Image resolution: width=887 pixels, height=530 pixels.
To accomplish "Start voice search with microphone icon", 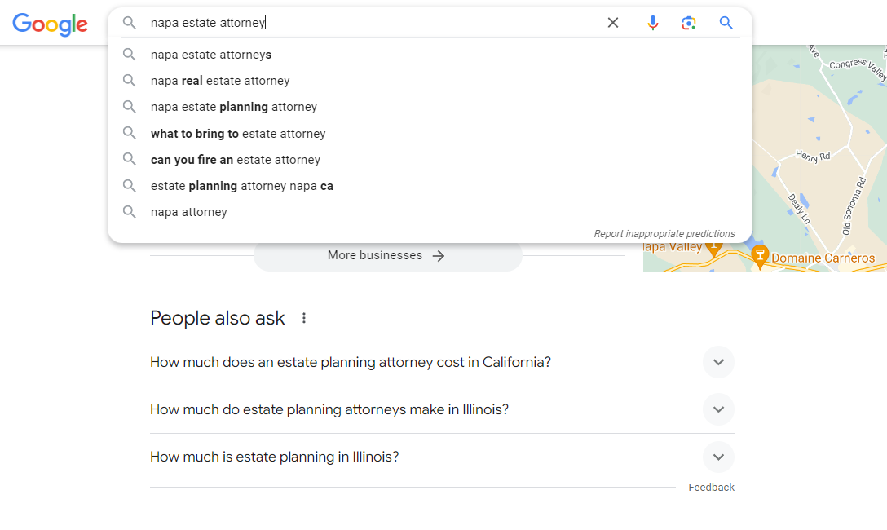I will pos(653,23).
